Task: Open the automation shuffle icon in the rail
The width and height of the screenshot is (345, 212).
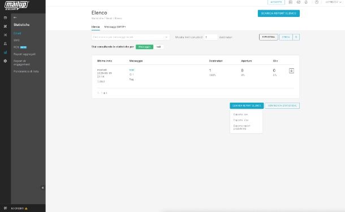Action: pyautogui.click(x=5, y=35)
